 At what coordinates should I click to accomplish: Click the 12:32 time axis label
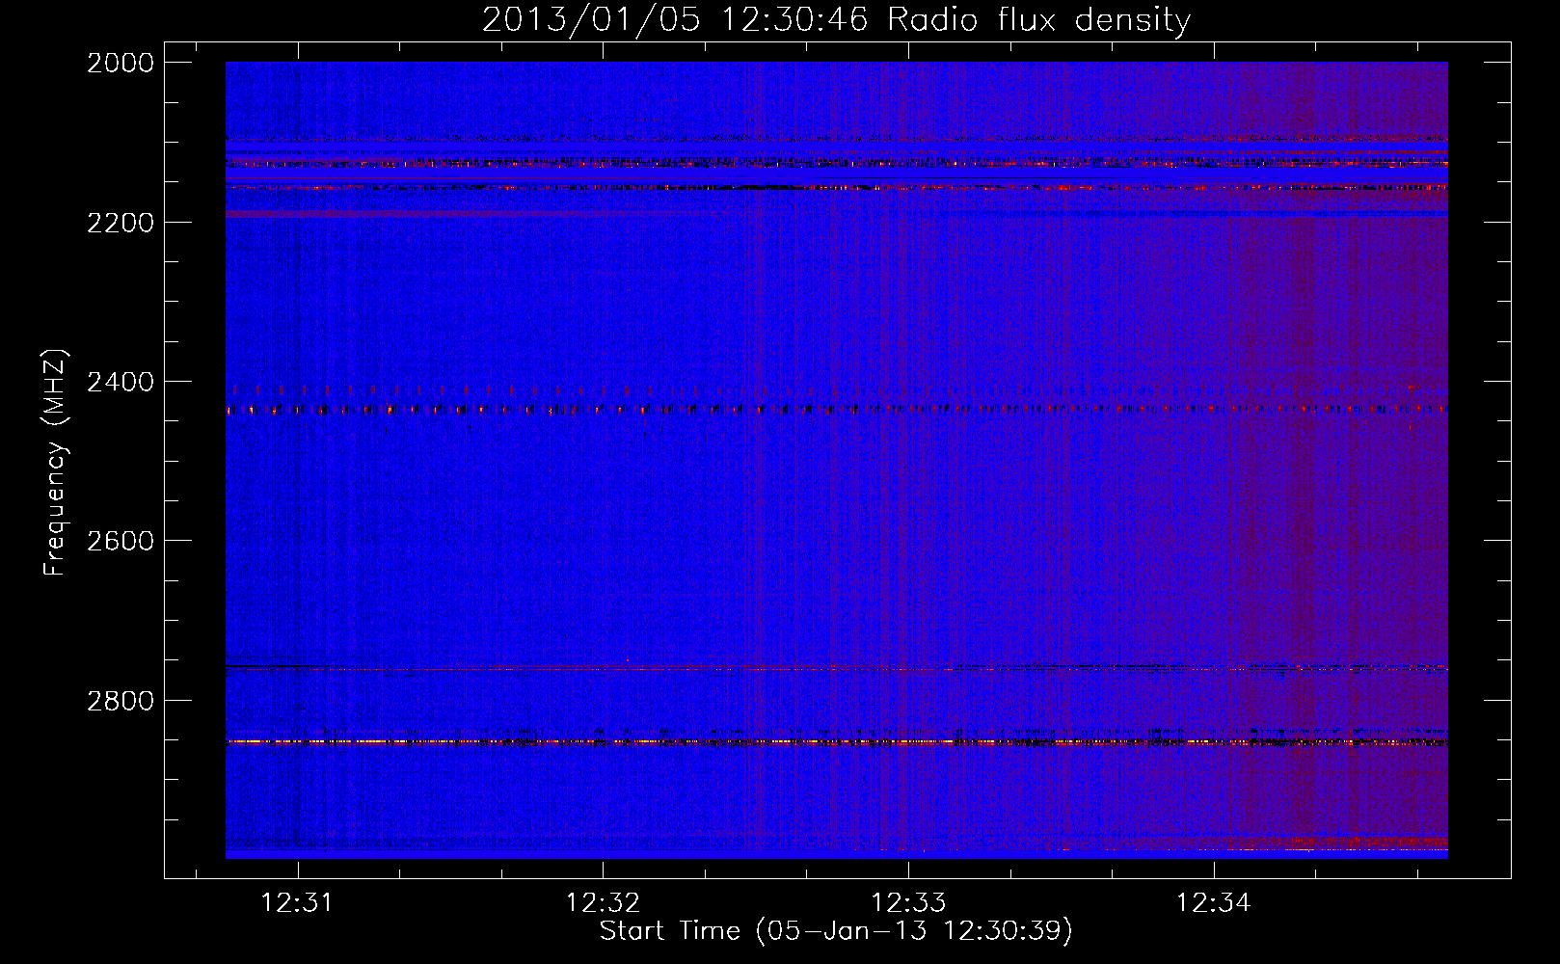pyautogui.click(x=603, y=903)
